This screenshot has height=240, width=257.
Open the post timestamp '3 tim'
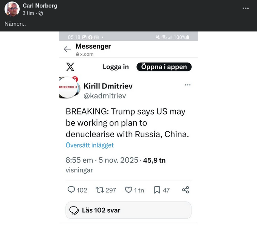coord(28,13)
